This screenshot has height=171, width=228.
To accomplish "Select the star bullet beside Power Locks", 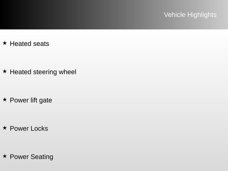I will 5,128.
